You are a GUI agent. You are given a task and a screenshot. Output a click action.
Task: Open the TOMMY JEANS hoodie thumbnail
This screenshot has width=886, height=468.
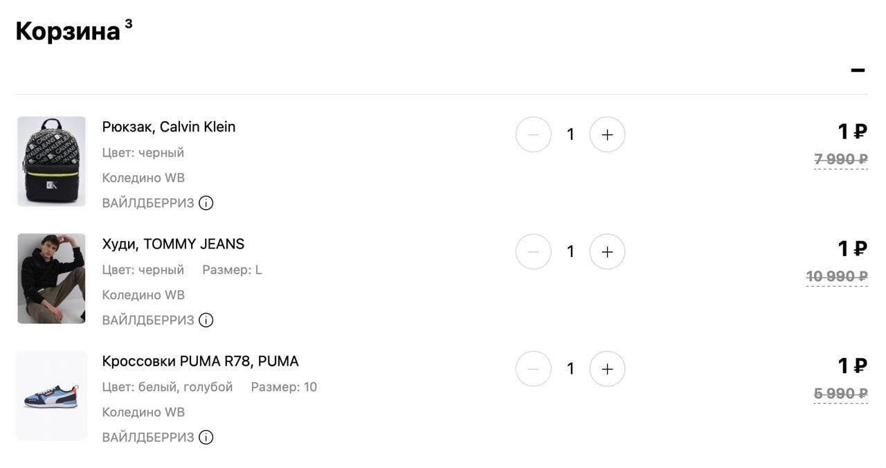51,278
